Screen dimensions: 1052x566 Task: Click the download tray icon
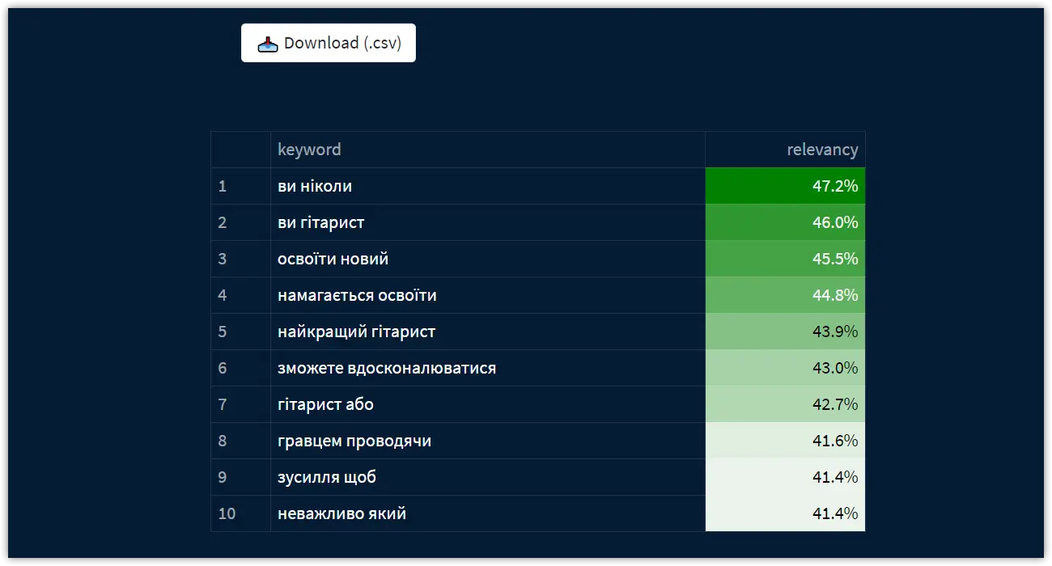tap(268, 44)
